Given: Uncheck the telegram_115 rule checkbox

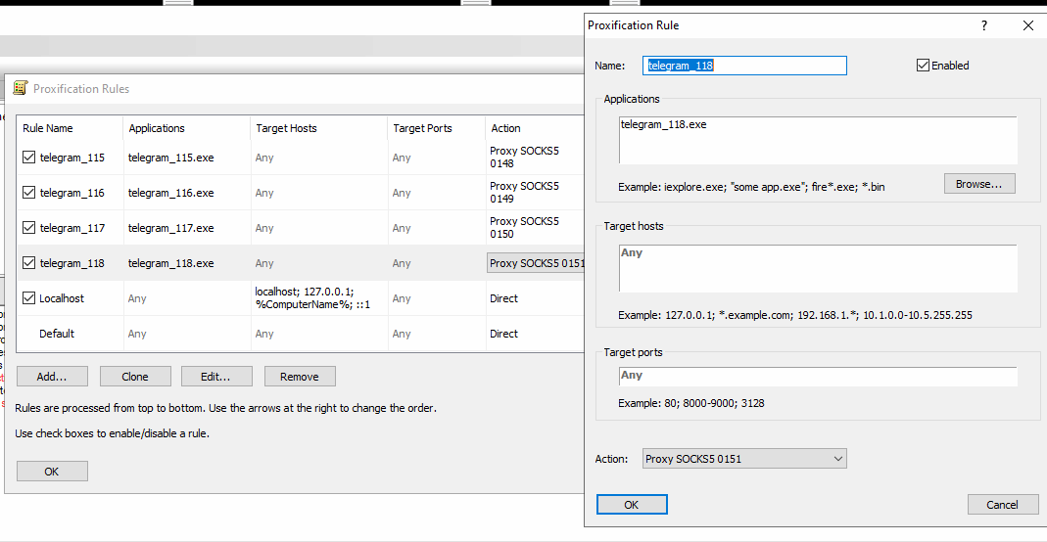Looking at the screenshot, I should pyautogui.click(x=28, y=158).
